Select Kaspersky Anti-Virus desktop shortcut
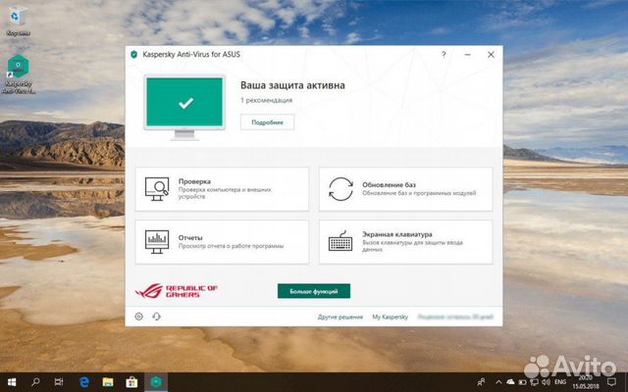This screenshot has height=392, width=628. (19, 74)
